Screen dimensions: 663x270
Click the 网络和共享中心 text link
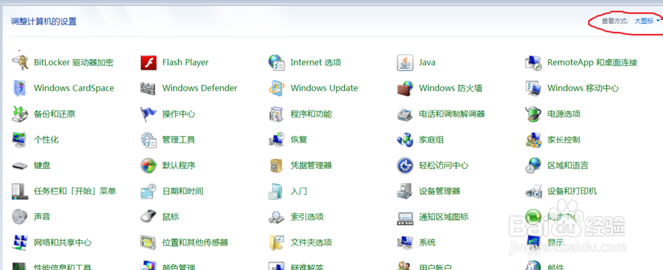point(62,243)
